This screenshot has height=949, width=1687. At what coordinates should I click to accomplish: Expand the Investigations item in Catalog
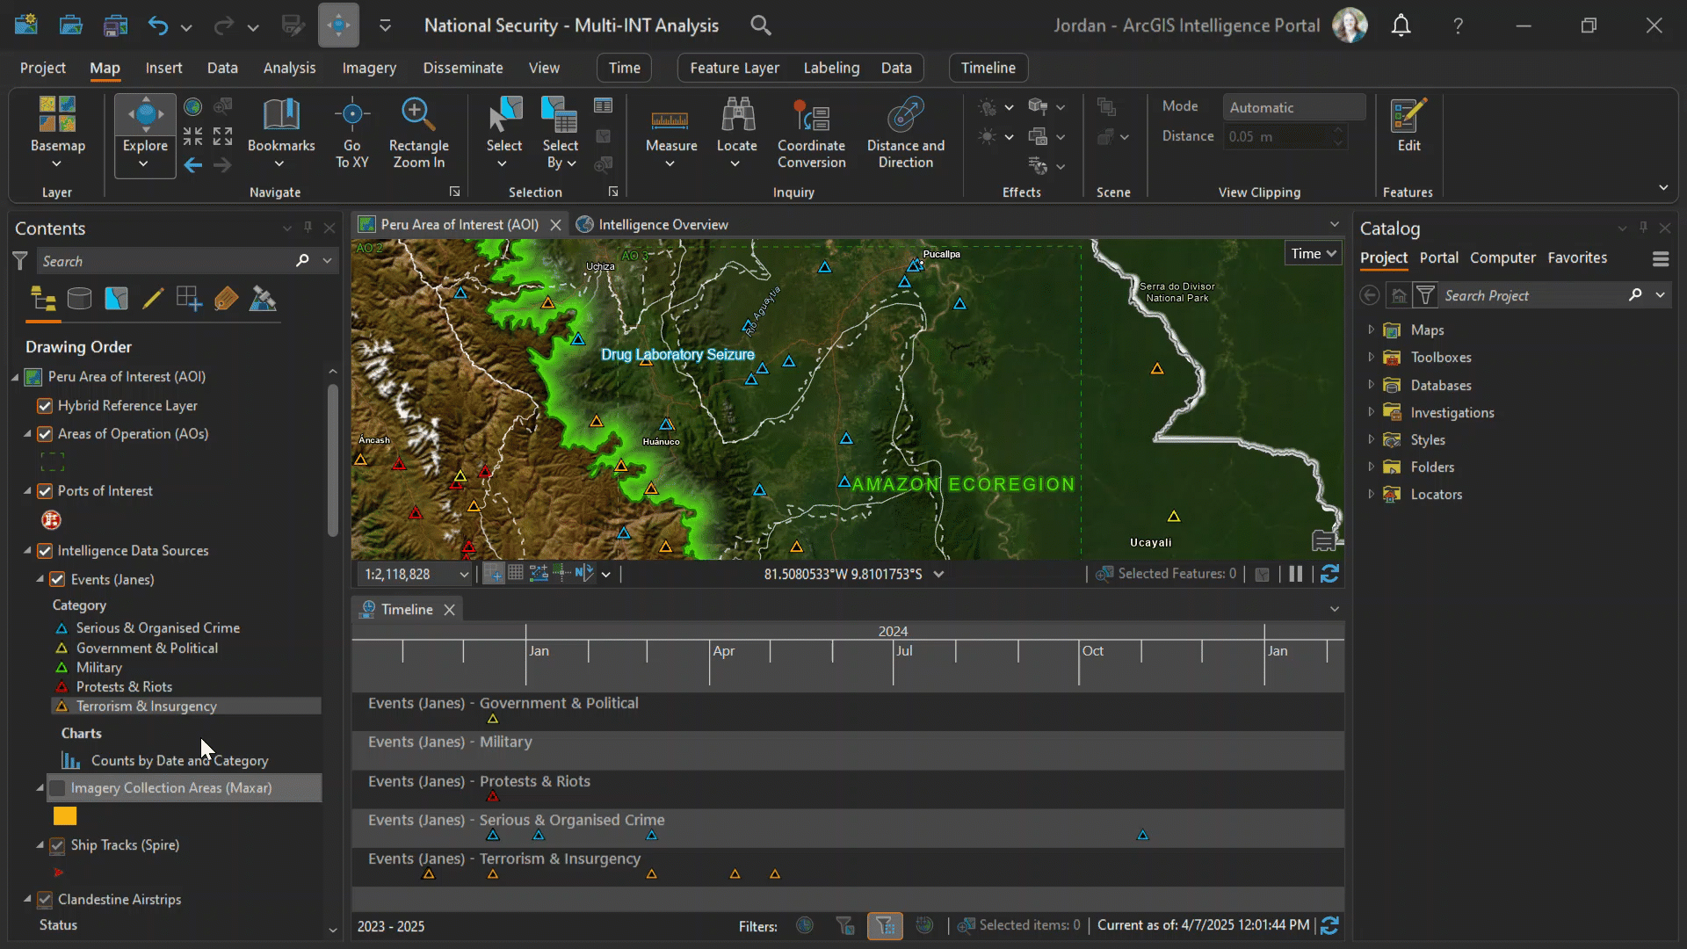coord(1371,412)
